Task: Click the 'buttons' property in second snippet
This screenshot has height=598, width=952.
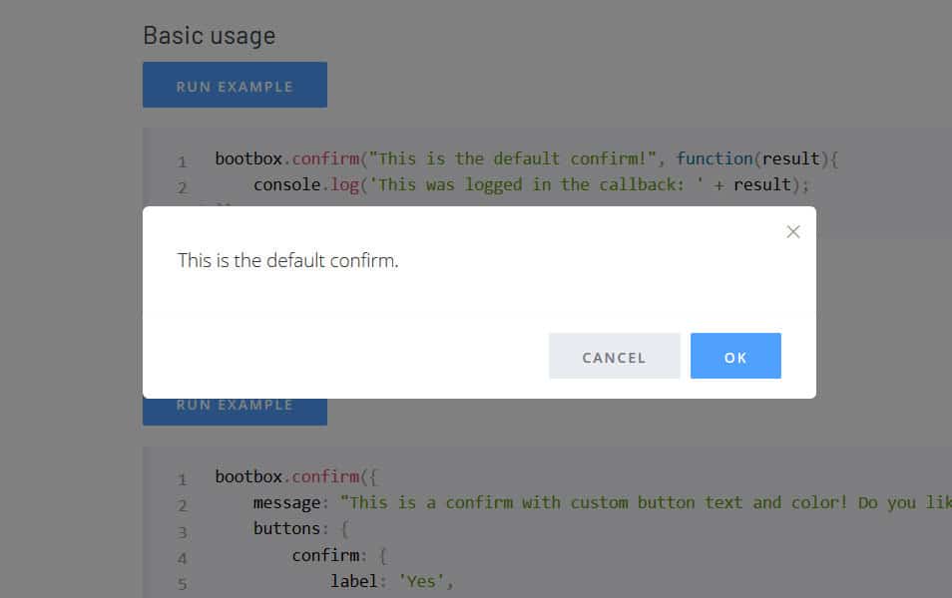Action: tap(286, 528)
